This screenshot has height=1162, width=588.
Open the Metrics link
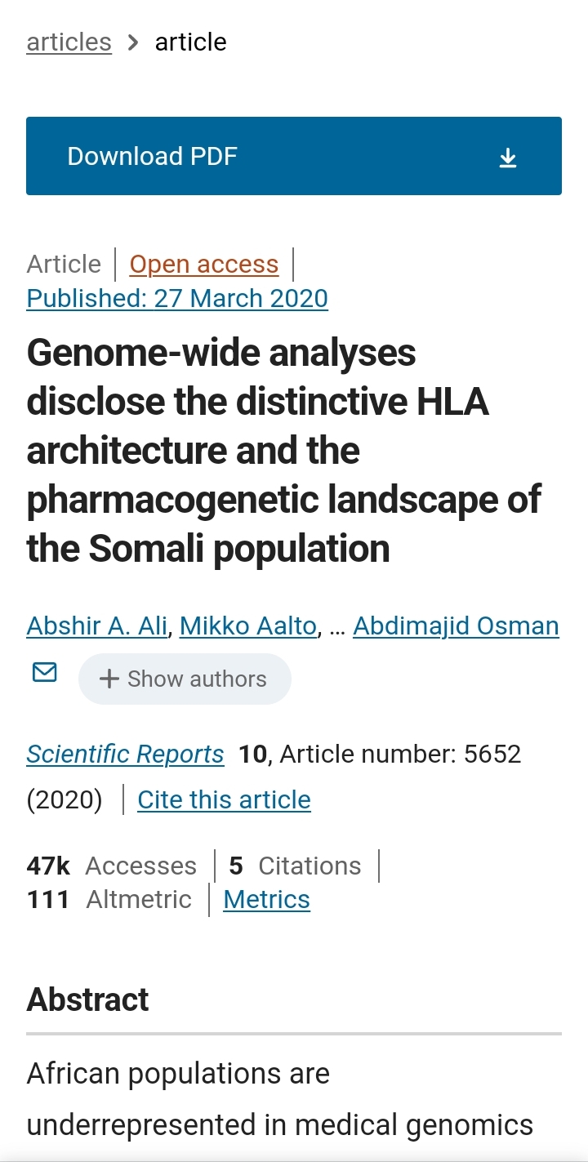click(x=266, y=899)
